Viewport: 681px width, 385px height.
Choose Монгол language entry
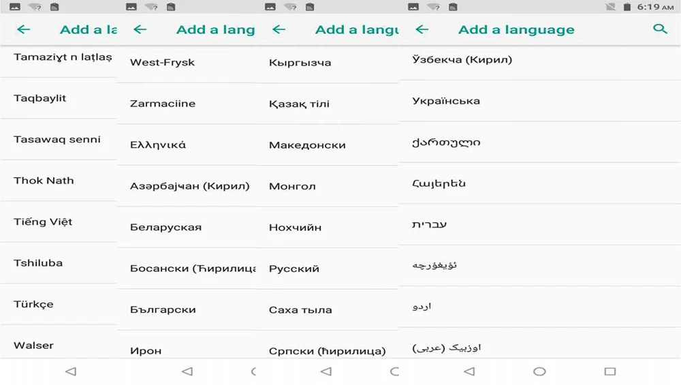click(327, 186)
